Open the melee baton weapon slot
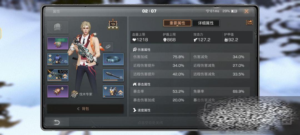Image resolution: width=300 pixels, height=135 pixels. click(113, 75)
